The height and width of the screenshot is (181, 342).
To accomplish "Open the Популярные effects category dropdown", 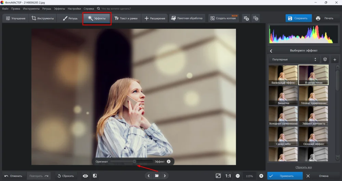I will click(x=294, y=59).
